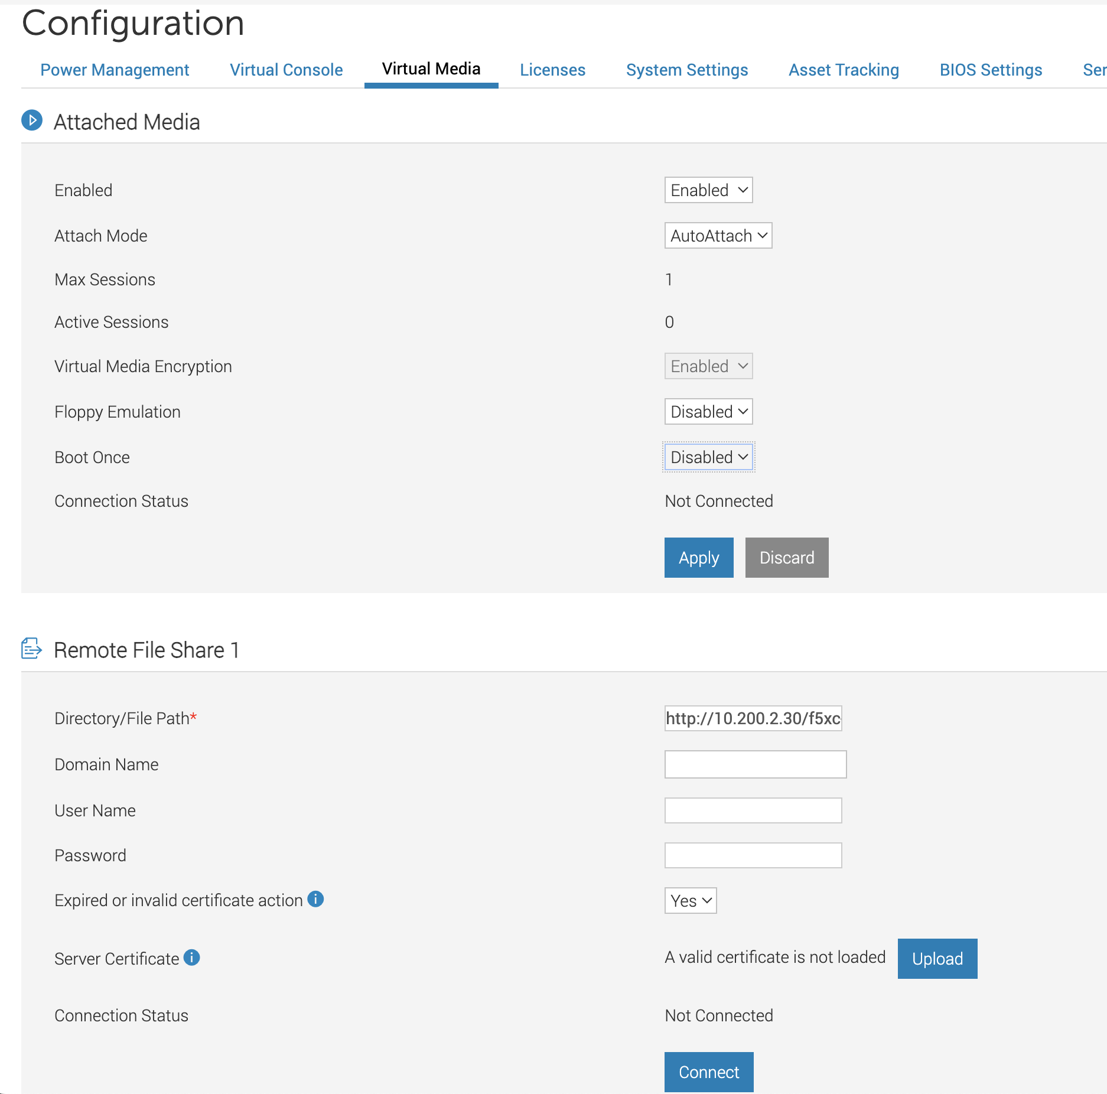Click the Discard button
1107x1094 pixels.
[786, 558]
